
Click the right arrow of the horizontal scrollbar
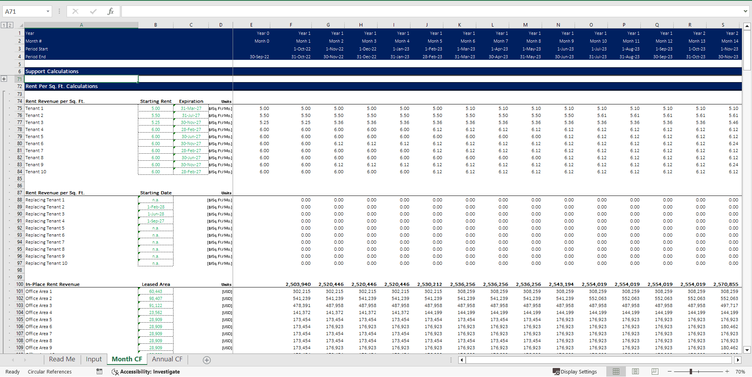[738, 360]
